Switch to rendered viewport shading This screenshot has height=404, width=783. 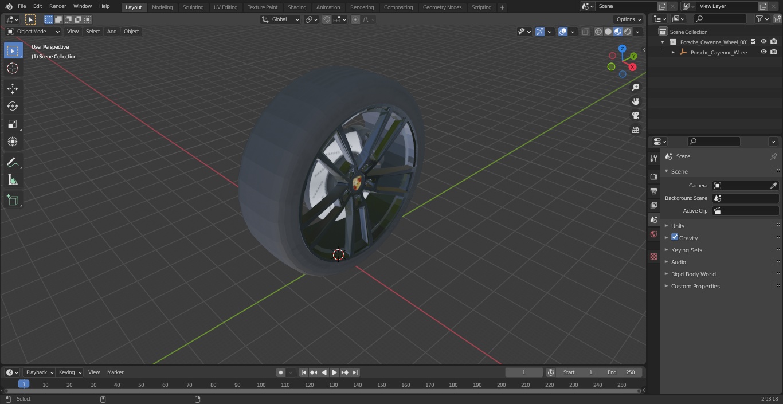pyautogui.click(x=628, y=32)
